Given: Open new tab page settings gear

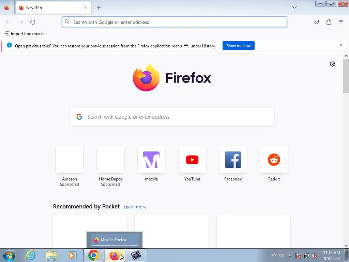Looking at the screenshot, I should coord(333,64).
